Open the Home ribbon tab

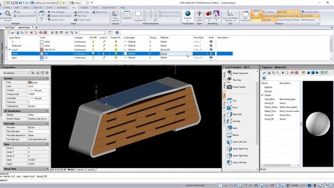[7, 8]
